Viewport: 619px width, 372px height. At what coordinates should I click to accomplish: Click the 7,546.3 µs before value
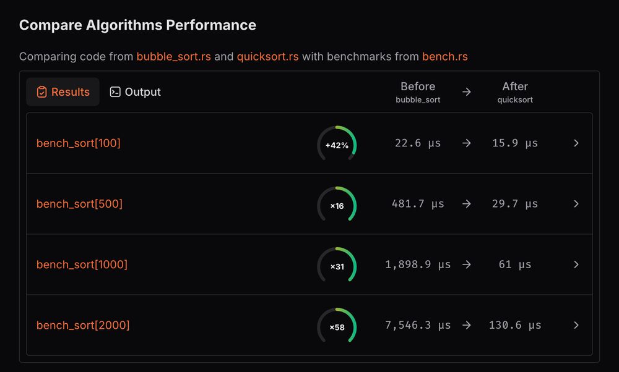pyautogui.click(x=418, y=325)
